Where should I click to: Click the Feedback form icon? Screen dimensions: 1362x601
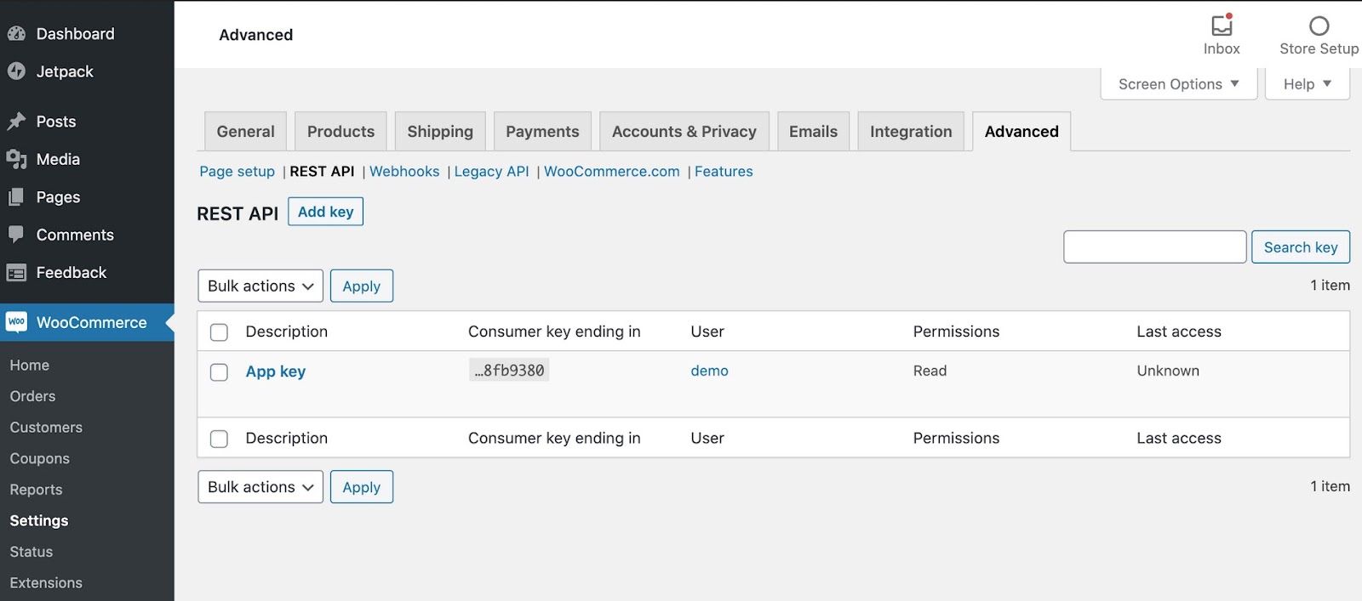click(x=16, y=272)
